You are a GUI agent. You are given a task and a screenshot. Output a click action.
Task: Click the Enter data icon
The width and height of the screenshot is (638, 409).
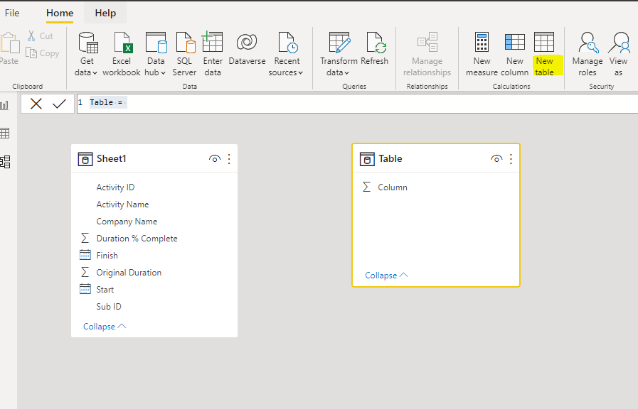tap(213, 44)
